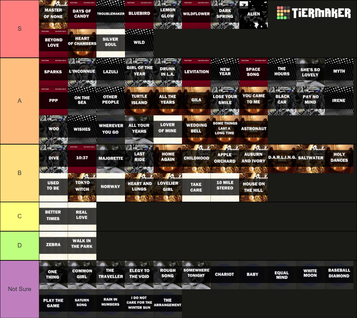Select the Apple Orchard tile

(225, 159)
